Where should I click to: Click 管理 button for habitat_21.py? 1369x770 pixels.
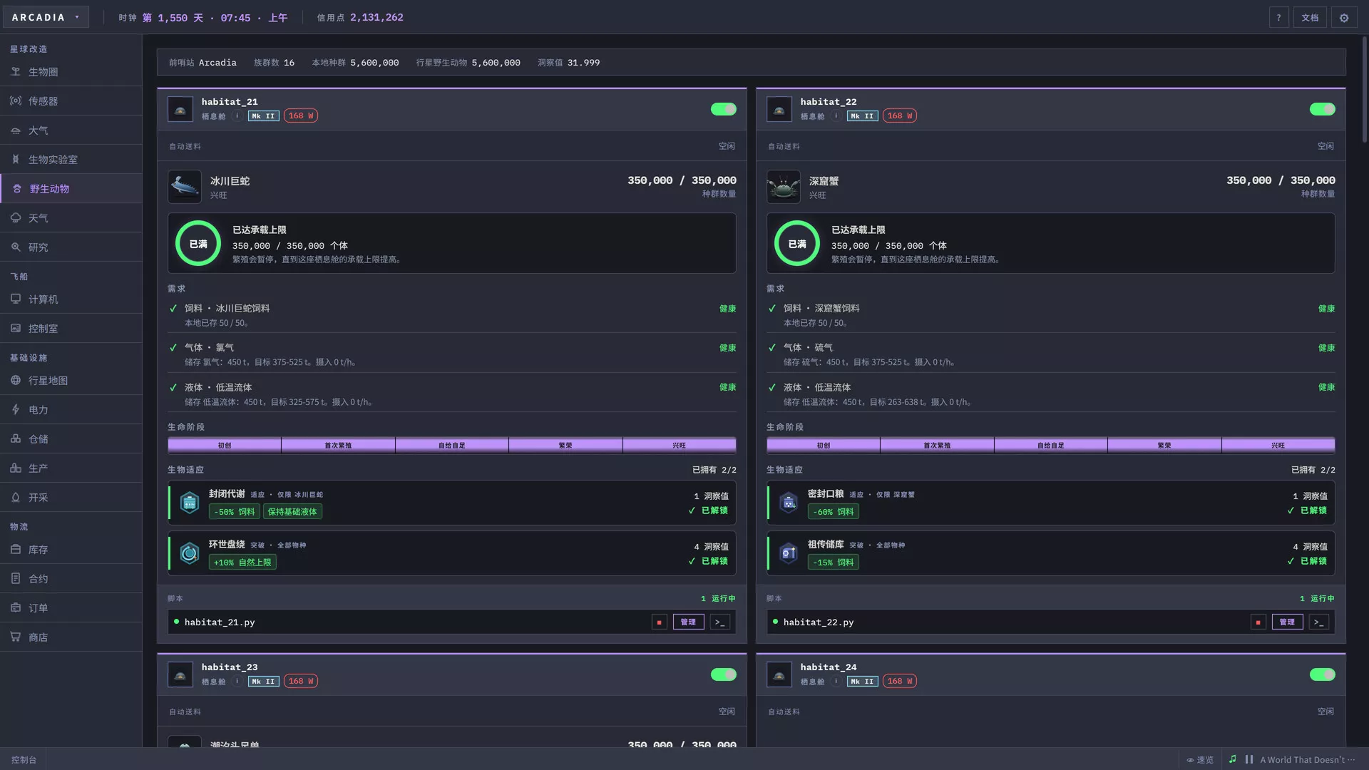(x=688, y=622)
